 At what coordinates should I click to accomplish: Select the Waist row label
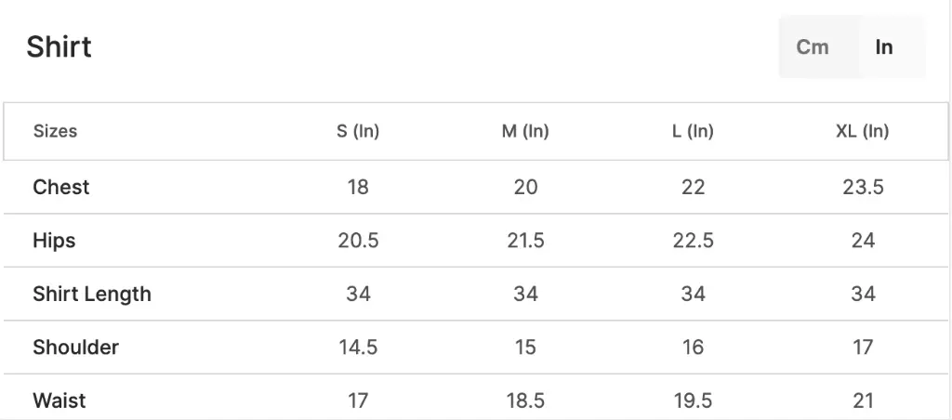(x=59, y=400)
